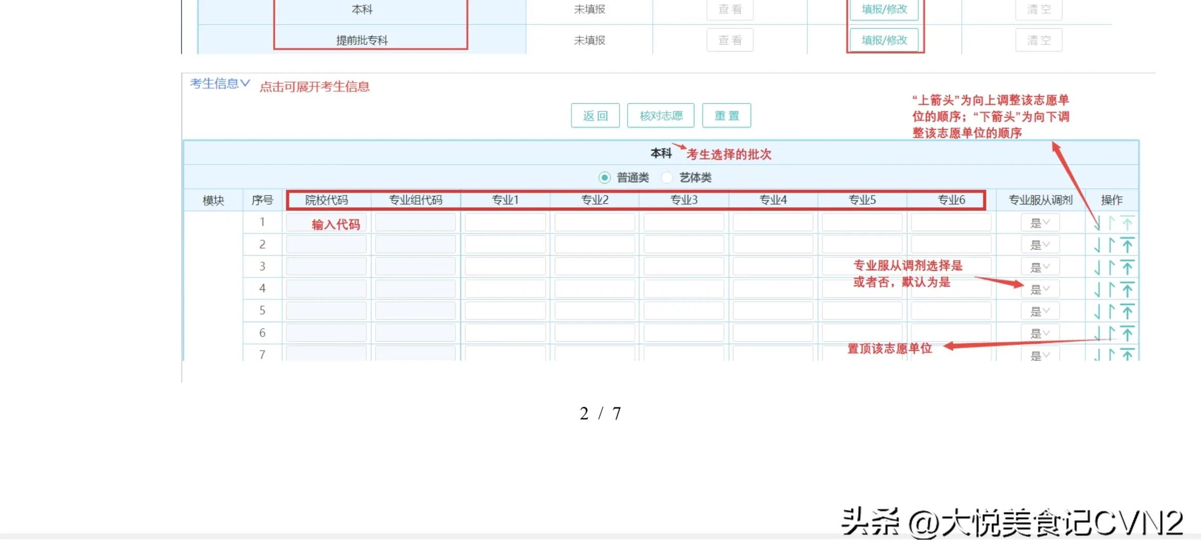This screenshot has width=1201, height=554.
Task: Click the up arrow icon on row 3
Action: coord(1111,266)
